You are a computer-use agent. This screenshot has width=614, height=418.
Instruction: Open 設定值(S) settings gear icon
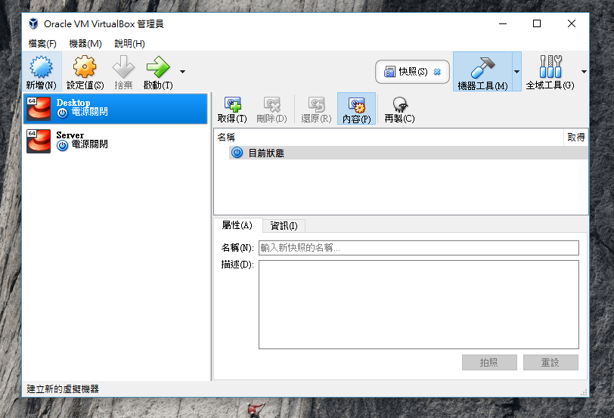pos(85,67)
